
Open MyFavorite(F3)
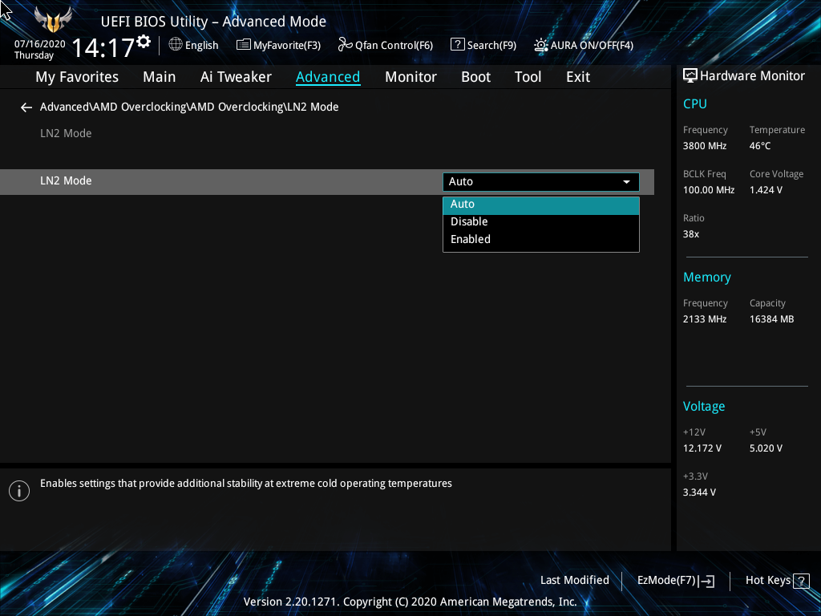coord(278,45)
